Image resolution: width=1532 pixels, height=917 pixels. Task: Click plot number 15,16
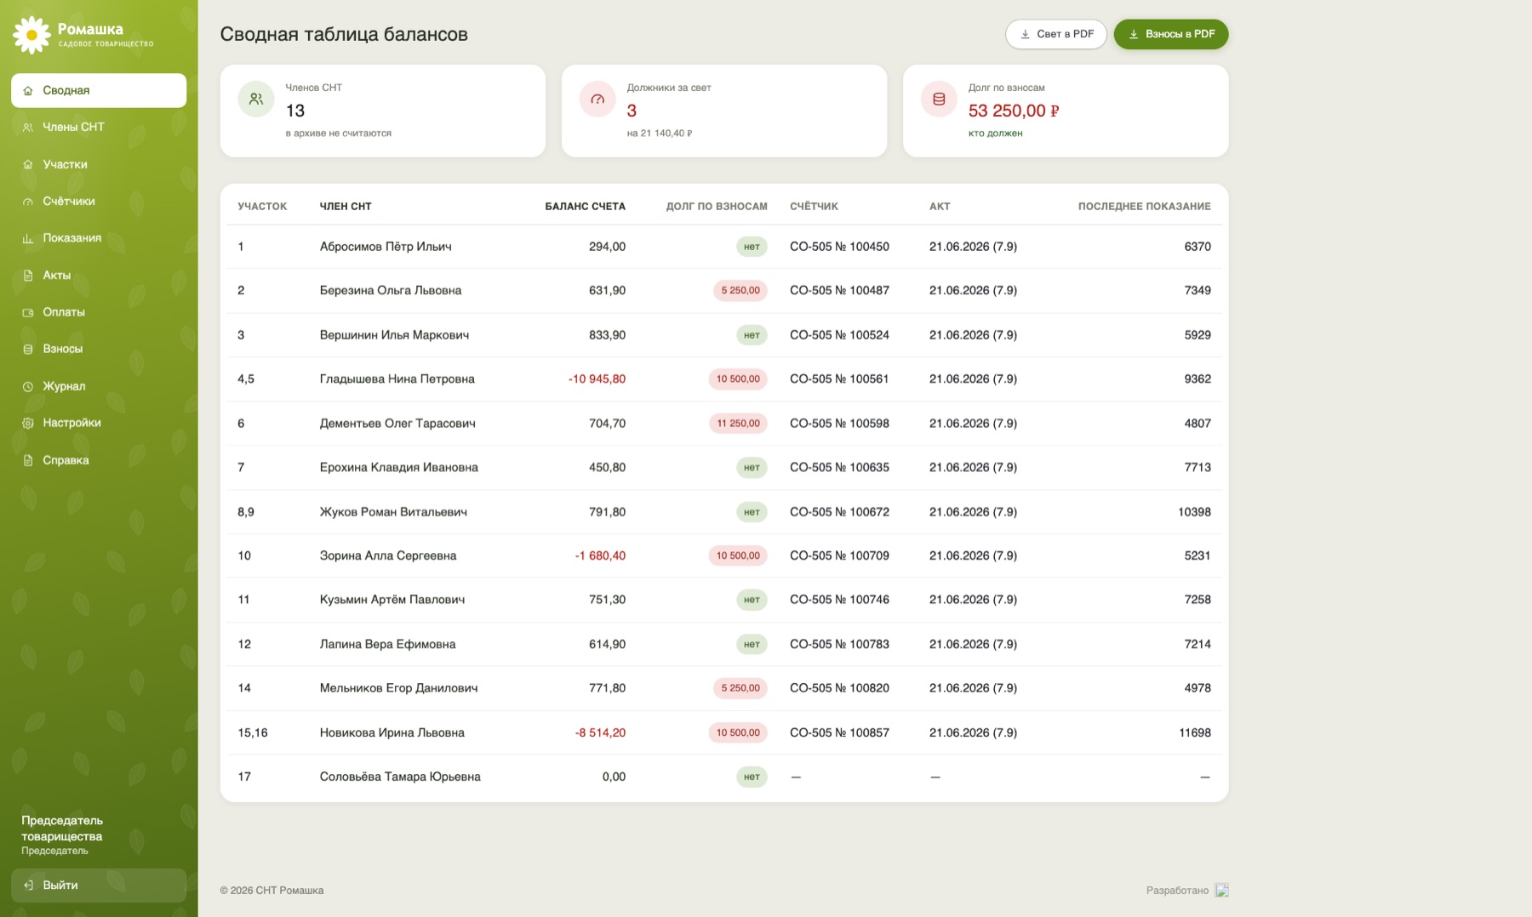(253, 732)
